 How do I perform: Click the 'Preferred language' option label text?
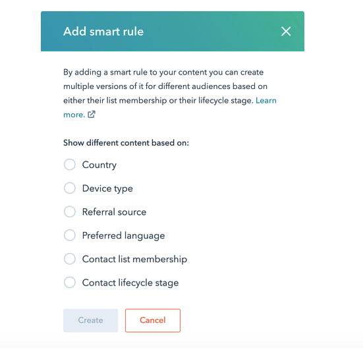pyautogui.click(x=124, y=236)
